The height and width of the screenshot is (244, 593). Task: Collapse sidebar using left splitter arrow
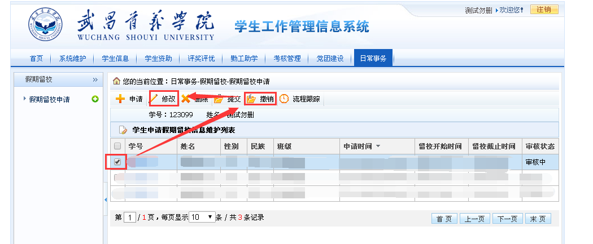point(106,199)
